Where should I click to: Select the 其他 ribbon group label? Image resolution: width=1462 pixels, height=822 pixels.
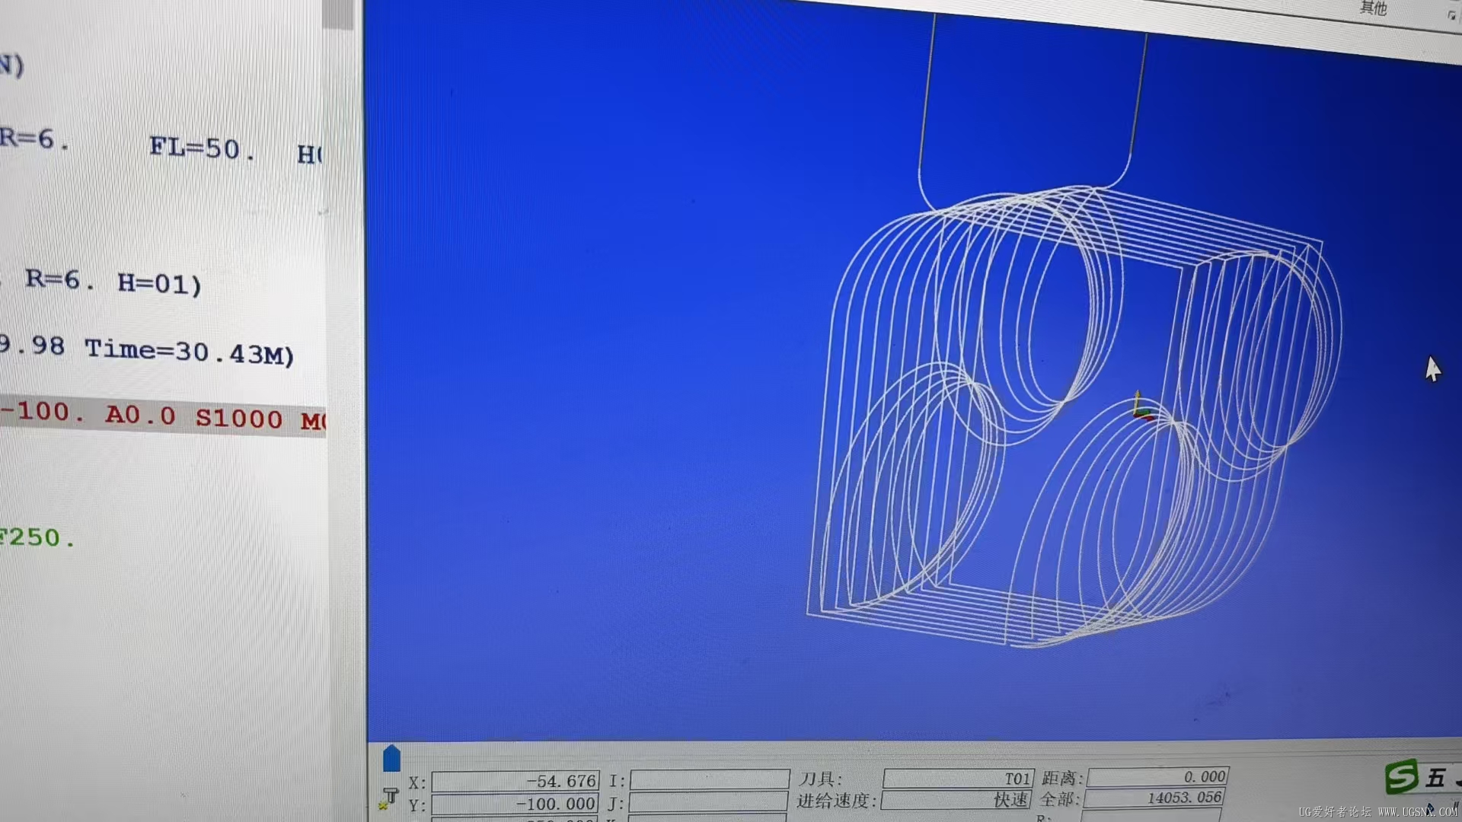click(1373, 8)
